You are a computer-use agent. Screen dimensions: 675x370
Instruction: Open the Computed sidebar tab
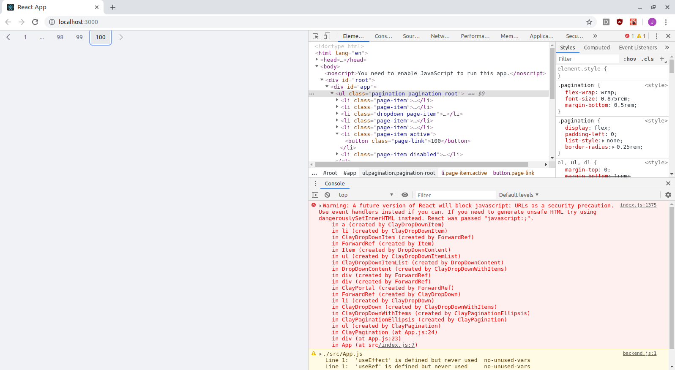point(596,48)
